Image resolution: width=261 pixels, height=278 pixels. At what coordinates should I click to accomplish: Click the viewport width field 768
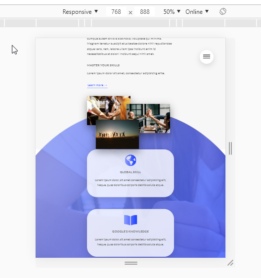[x=116, y=12]
